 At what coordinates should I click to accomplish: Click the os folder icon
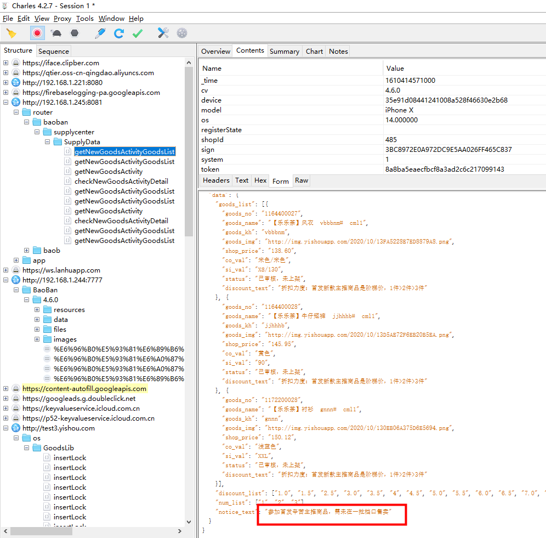click(x=26, y=438)
